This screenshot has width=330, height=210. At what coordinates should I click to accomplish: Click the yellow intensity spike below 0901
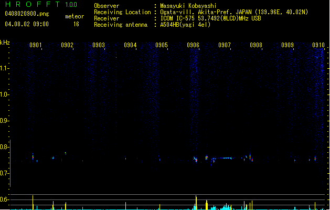[x=33, y=203]
